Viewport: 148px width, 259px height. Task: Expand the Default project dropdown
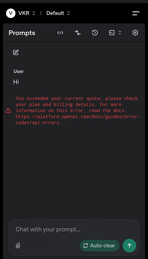[58, 13]
